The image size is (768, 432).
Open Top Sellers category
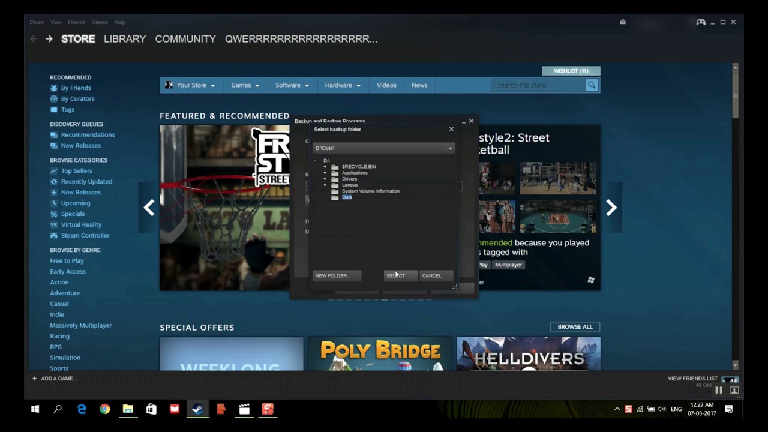(76, 171)
